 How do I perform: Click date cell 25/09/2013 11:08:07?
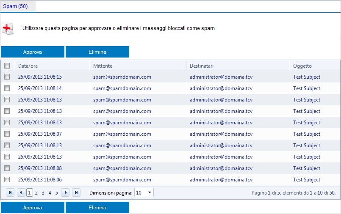(x=40, y=134)
